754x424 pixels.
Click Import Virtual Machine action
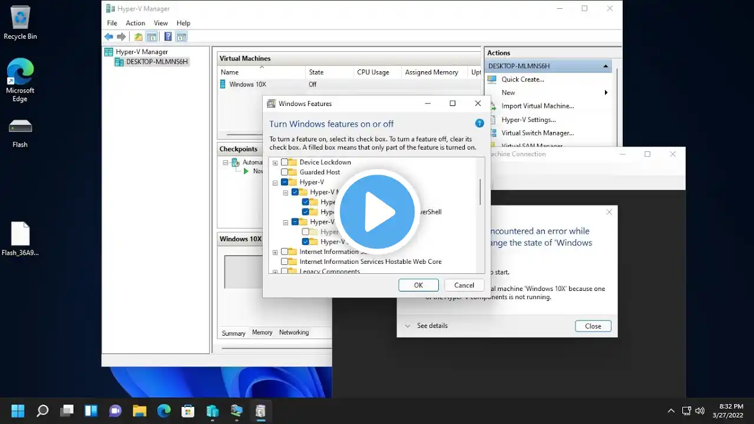(x=538, y=106)
